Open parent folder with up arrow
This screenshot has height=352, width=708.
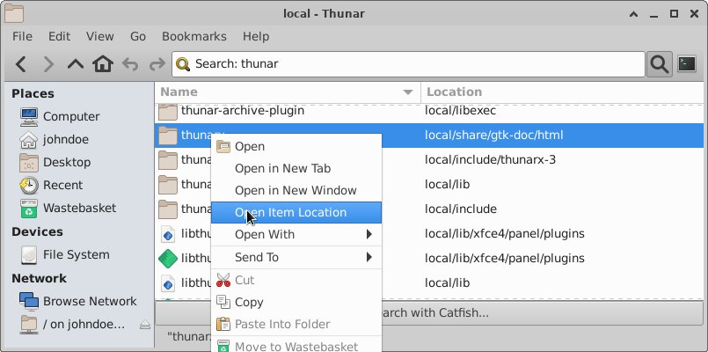(x=76, y=64)
